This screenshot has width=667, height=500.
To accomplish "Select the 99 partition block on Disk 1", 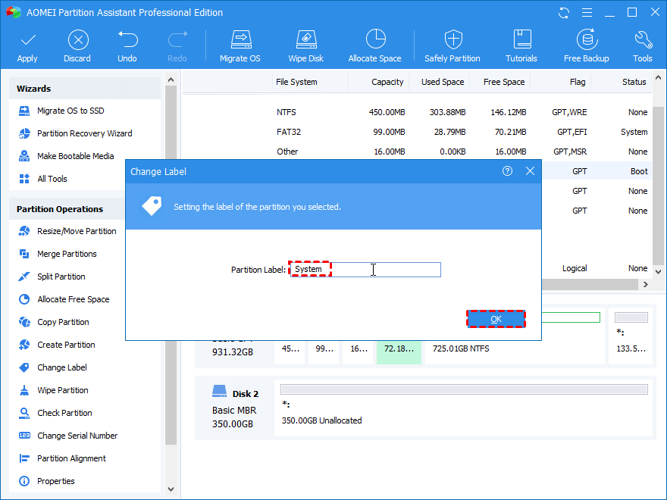I will 324,352.
